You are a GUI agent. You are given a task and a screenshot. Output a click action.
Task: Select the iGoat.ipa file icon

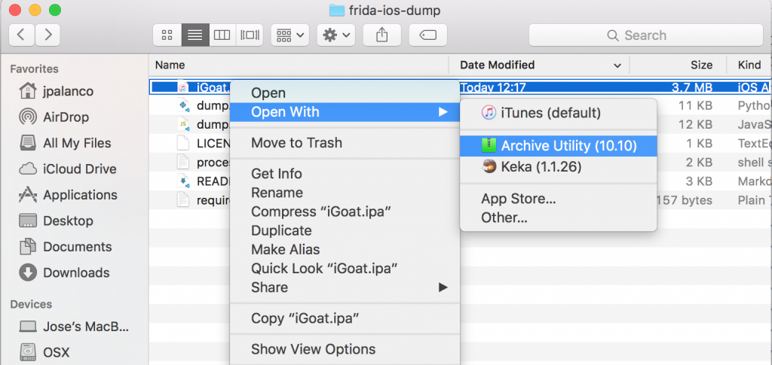182,87
